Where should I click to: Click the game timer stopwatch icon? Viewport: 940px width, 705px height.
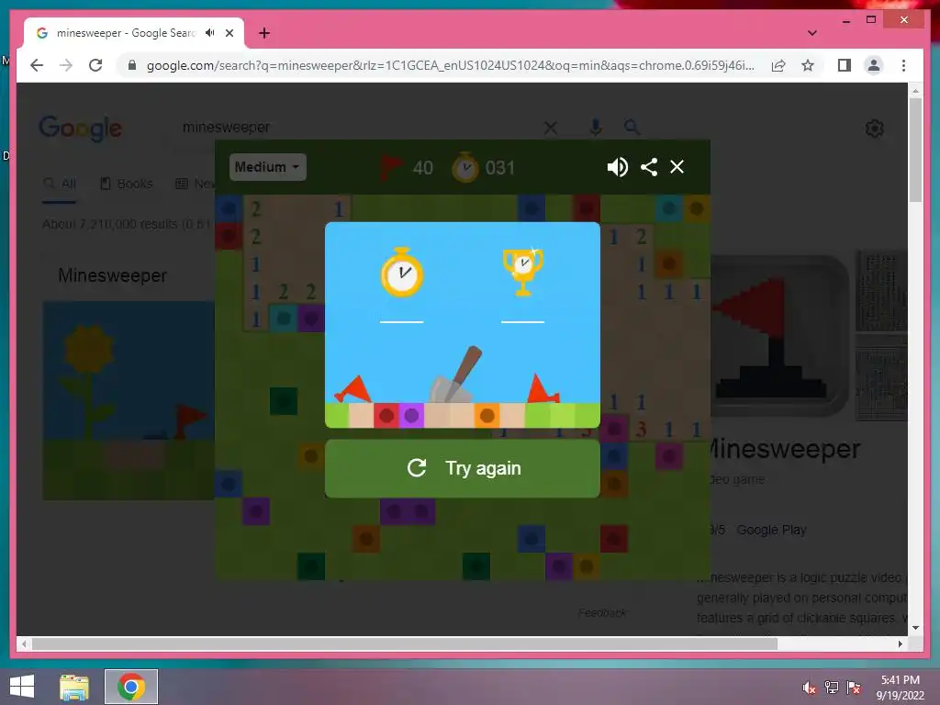pyautogui.click(x=465, y=167)
